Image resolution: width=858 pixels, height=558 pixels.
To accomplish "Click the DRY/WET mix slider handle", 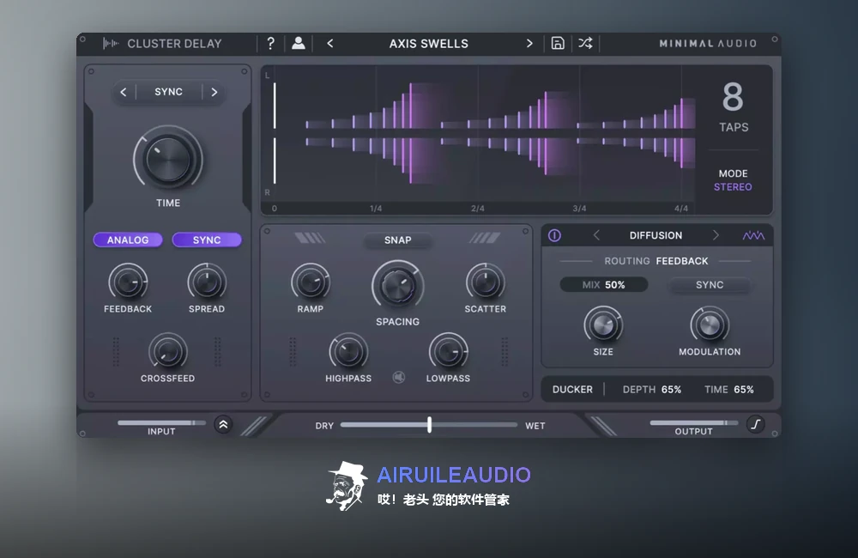I will (430, 424).
